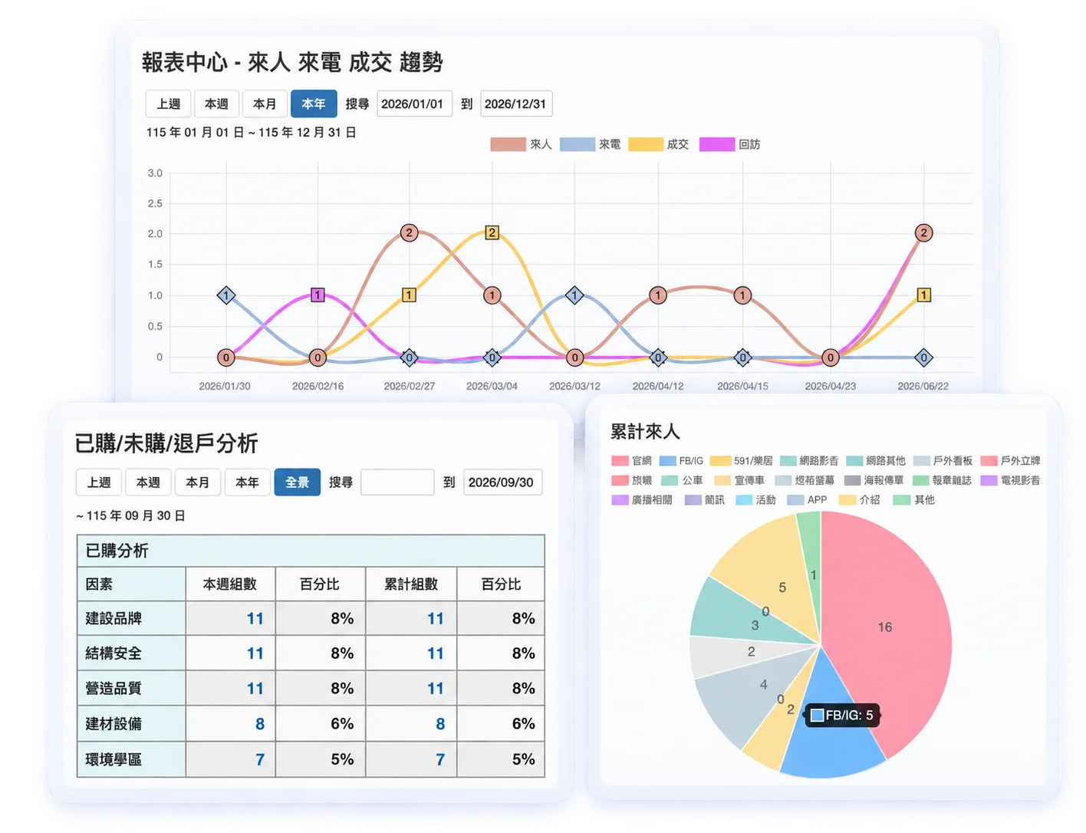The height and width of the screenshot is (833, 1086).
Task: Edit date field 2026/09/30
Action: point(502,482)
